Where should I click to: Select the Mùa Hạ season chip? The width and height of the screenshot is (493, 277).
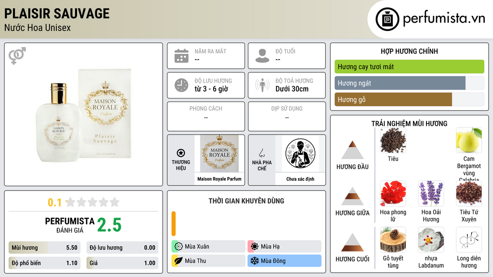pyautogui.click(x=285, y=246)
